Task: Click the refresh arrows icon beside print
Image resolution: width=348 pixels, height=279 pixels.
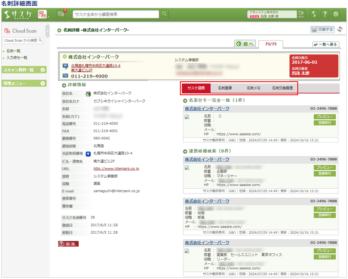Action: click(340, 29)
